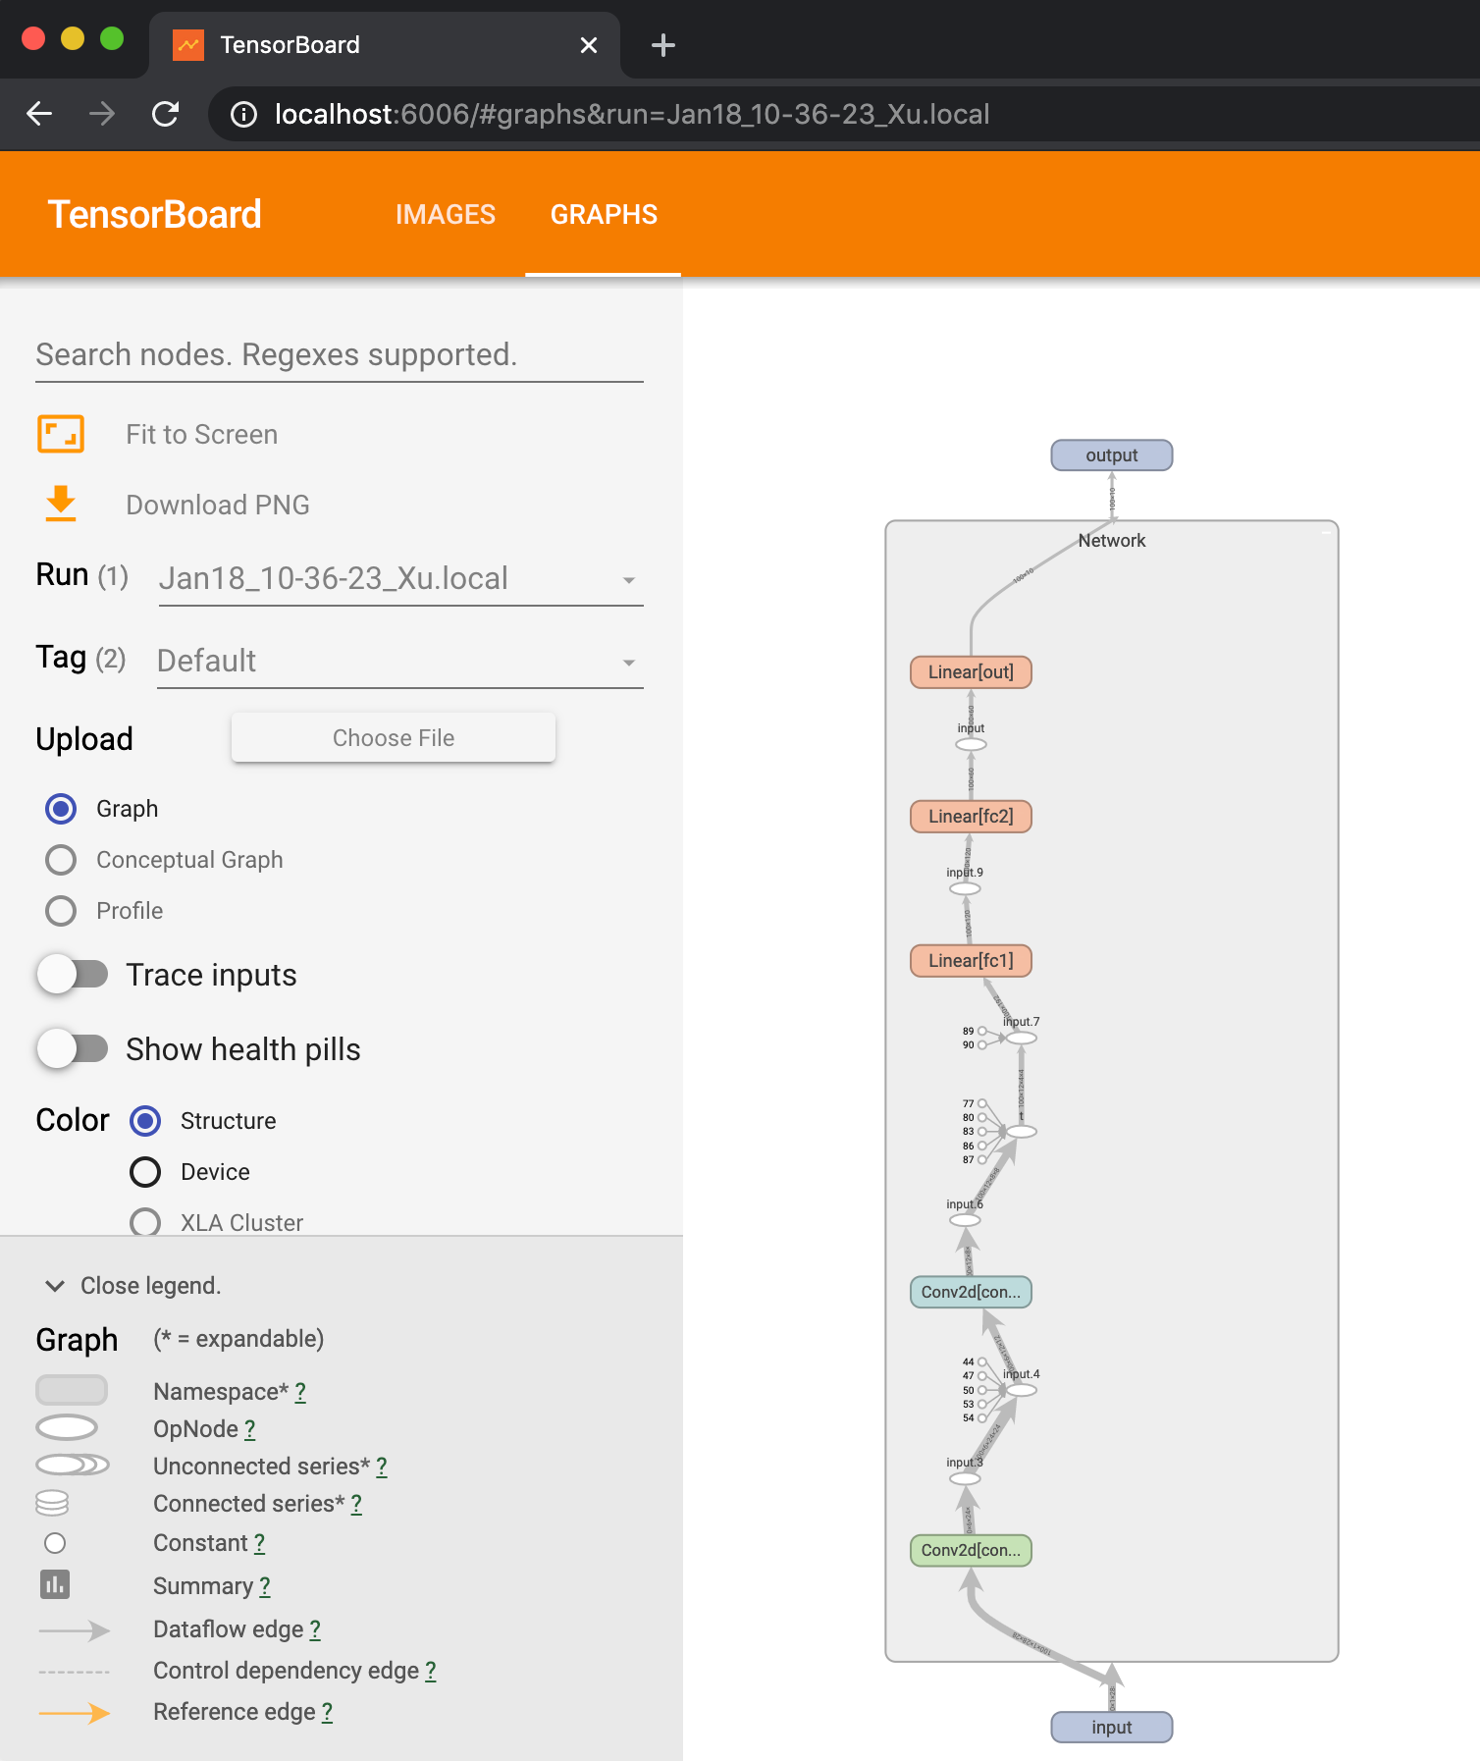The height and width of the screenshot is (1761, 1480).
Task: Select the GRAPHS tab
Action: (604, 214)
